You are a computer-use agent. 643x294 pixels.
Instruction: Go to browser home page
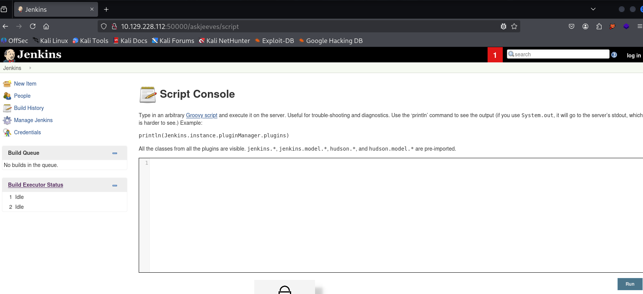pyautogui.click(x=46, y=26)
